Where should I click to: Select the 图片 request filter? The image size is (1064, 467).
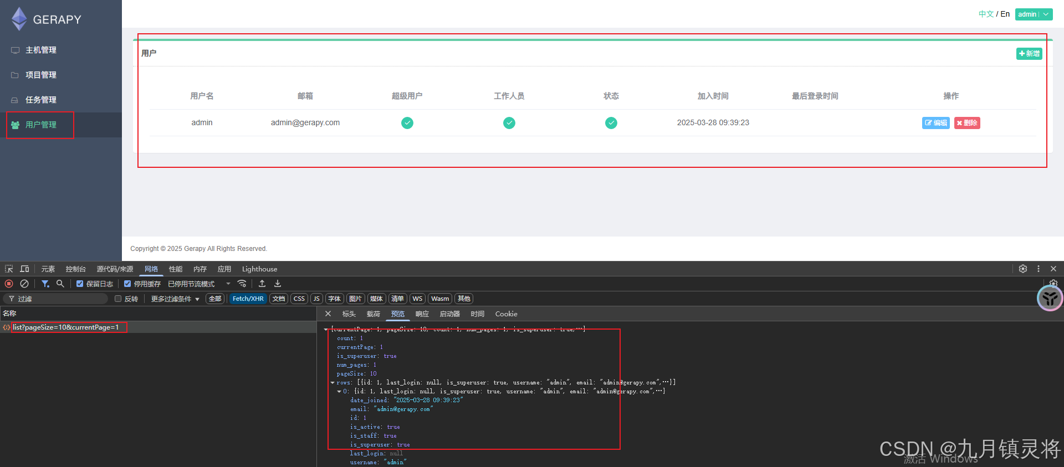[356, 299]
